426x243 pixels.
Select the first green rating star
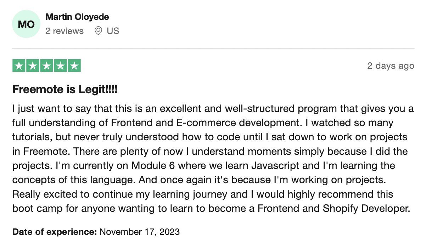19,66
